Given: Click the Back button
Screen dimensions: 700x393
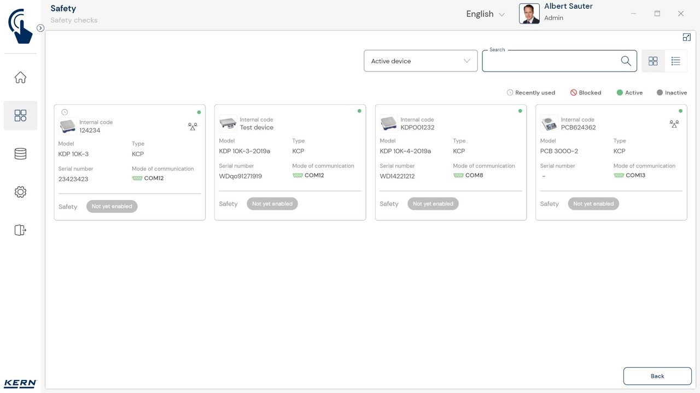Looking at the screenshot, I should click(657, 376).
